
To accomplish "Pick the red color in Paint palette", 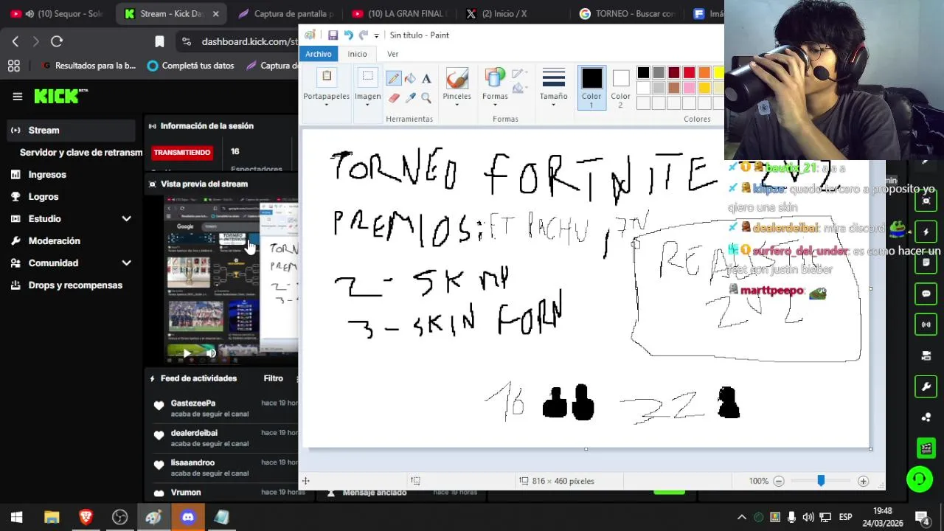I will [689, 72].
